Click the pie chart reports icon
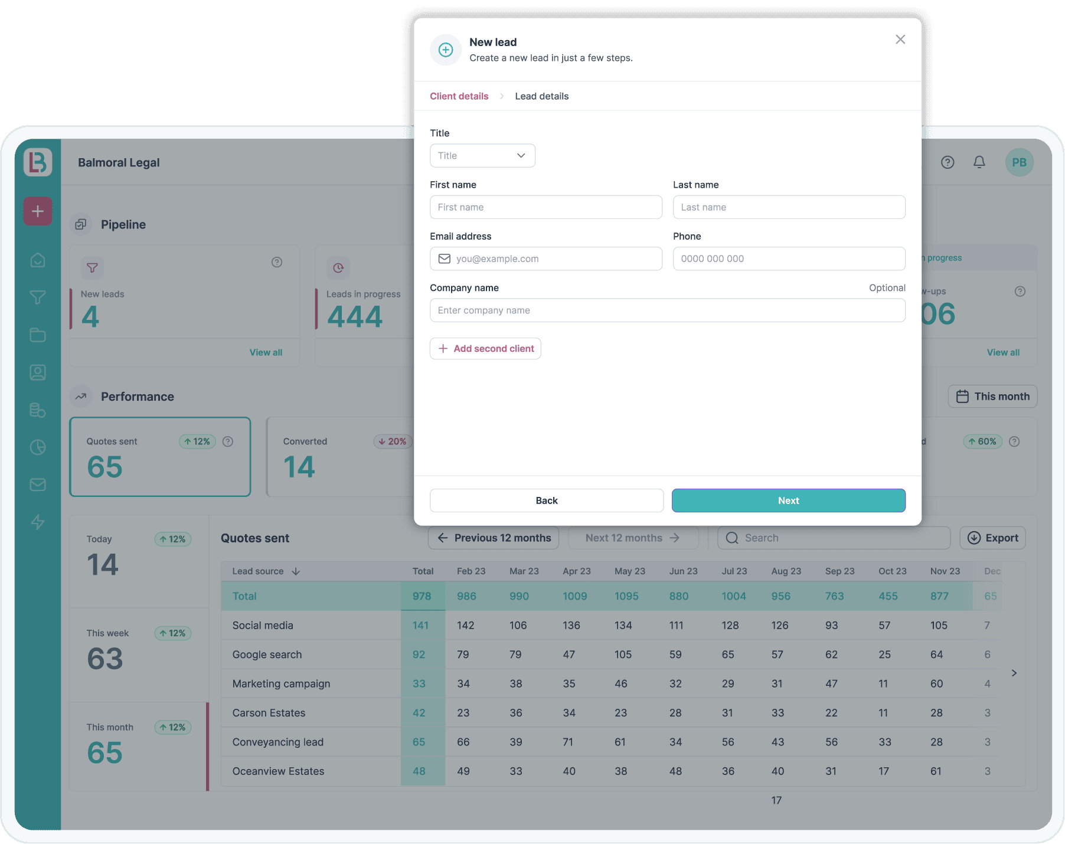The width and height of the screenshot is (1065, 844). (37, 447)
